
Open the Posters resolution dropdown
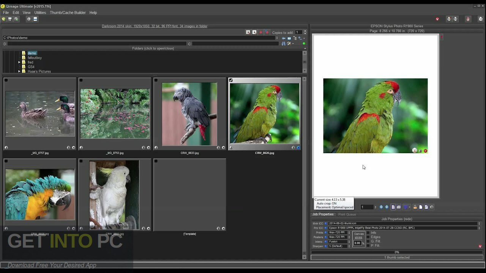click(349, 237)
